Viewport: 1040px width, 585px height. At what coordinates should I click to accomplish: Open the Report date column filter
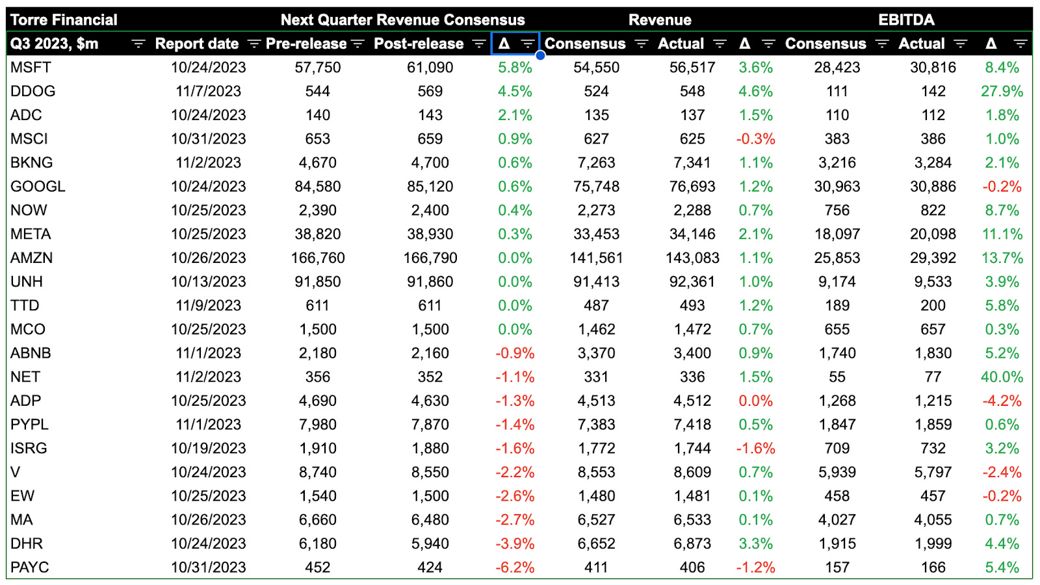pos(254,44)
